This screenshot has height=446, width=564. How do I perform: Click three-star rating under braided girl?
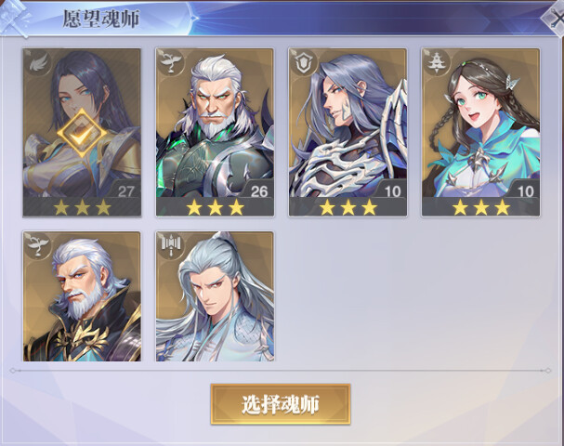click(x=481, y=208)
